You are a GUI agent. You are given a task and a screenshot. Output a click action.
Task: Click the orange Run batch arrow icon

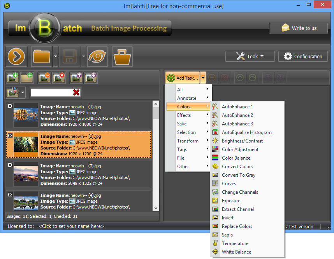click(16, 56)
